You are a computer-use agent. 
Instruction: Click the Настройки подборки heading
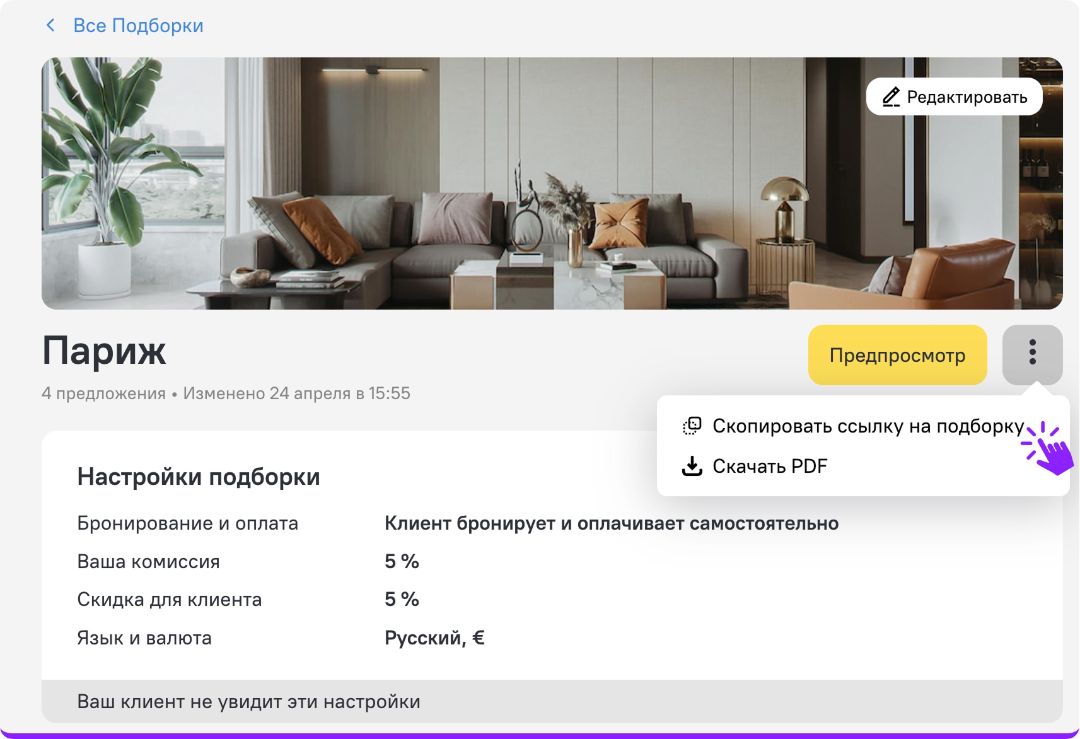(199, 477)
